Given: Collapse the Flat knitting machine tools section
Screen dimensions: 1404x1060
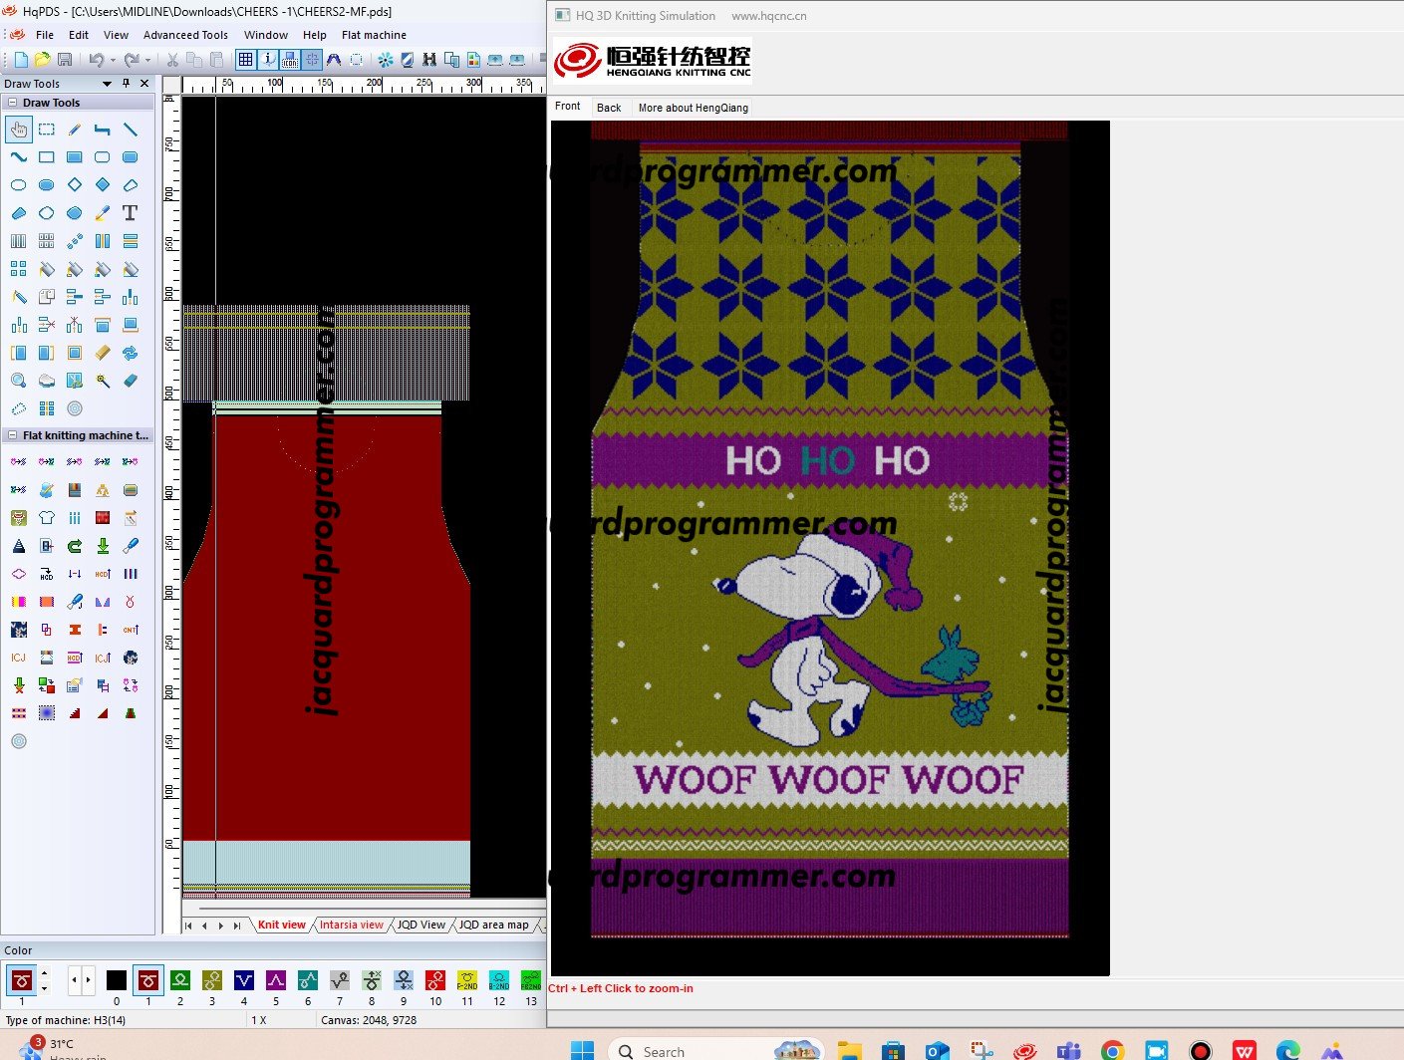Looking at the screenshot, I should click(x=12, y=435).
